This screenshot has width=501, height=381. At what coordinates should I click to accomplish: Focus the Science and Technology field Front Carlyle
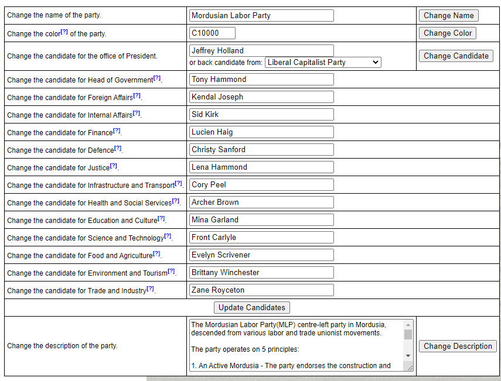(x=261, y=238)
